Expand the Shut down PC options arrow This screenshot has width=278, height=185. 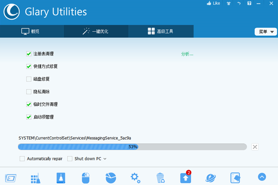[105, 159]
